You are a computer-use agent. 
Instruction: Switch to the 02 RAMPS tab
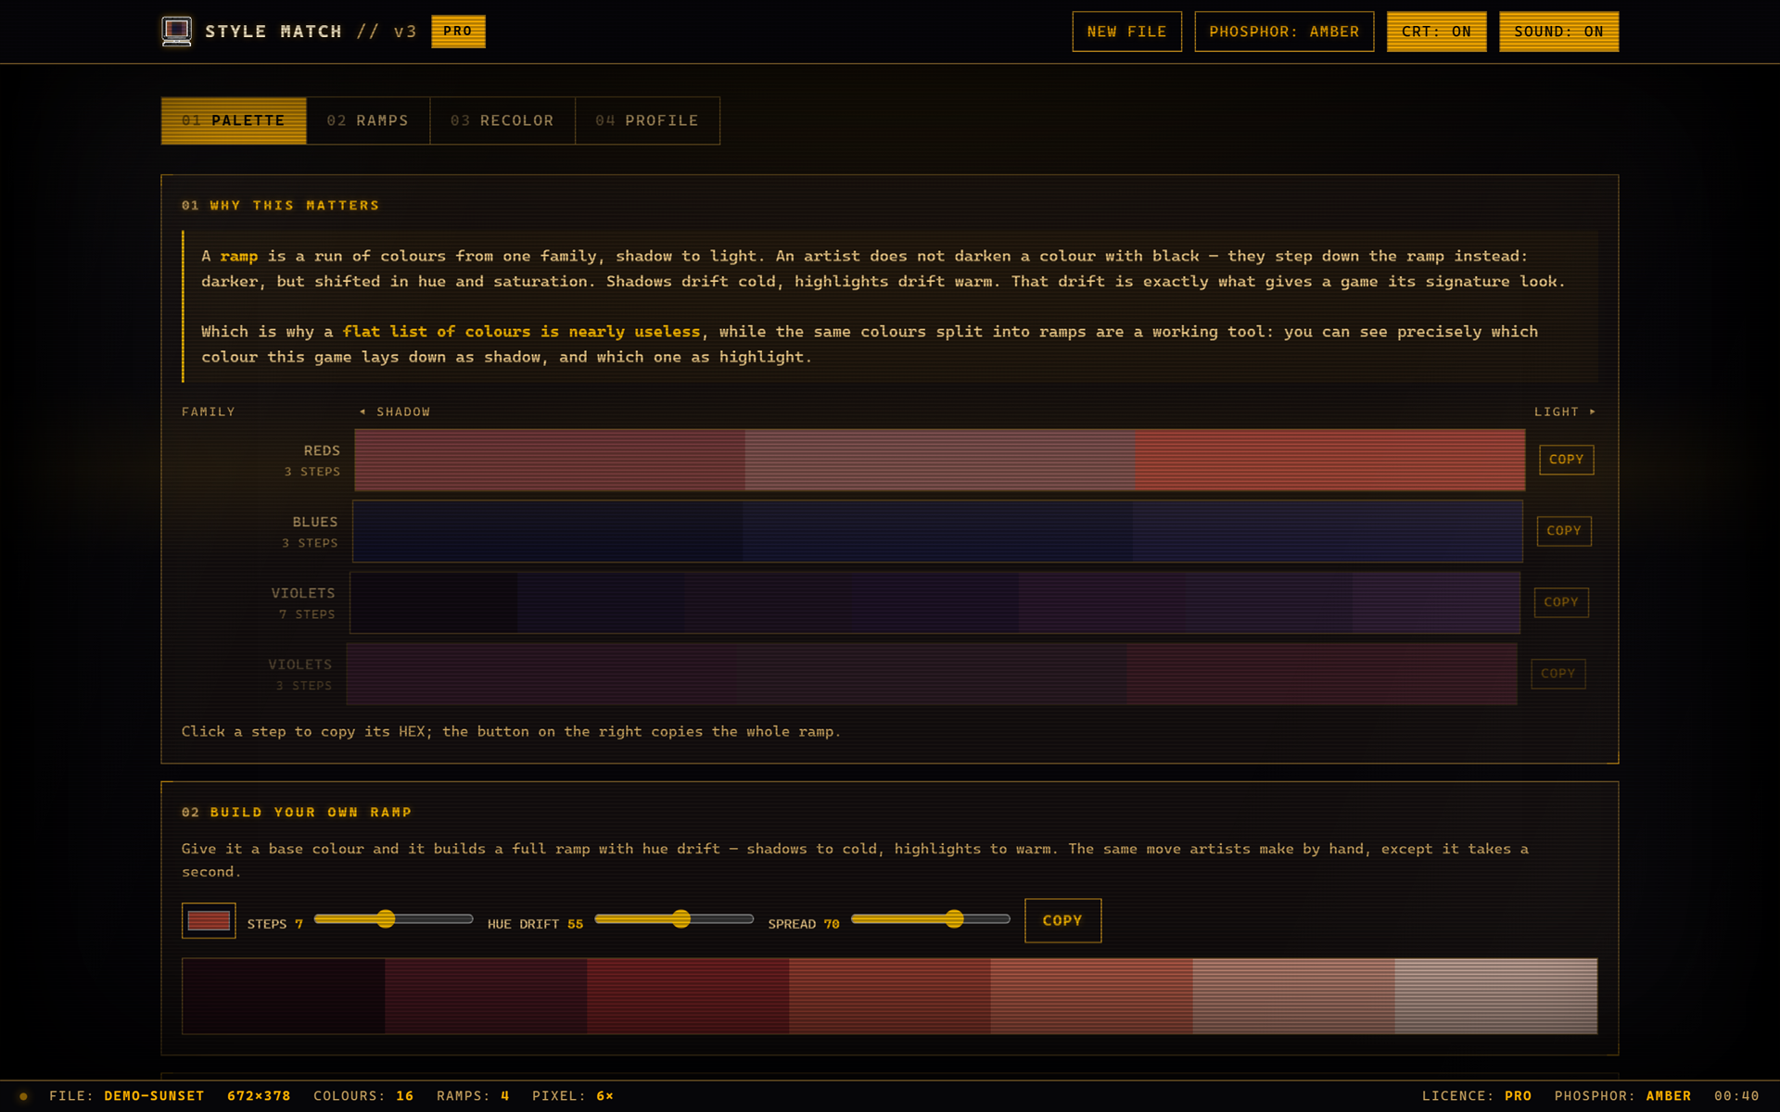pos(368,120)
